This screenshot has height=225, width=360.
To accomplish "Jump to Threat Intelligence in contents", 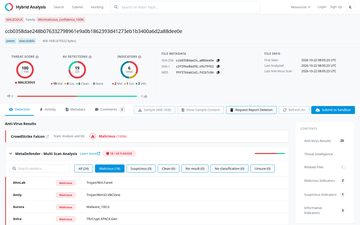I will coord(318,154).
